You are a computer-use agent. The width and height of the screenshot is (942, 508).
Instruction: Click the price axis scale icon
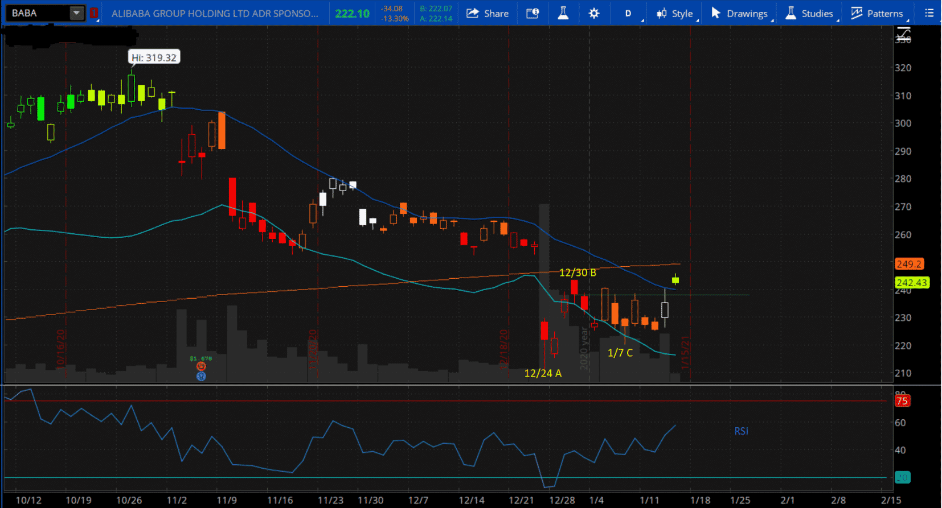(903, 34)
